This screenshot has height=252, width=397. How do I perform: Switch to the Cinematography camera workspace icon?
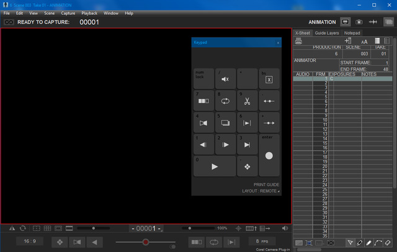pyautogui.click(x=359, y=22)
